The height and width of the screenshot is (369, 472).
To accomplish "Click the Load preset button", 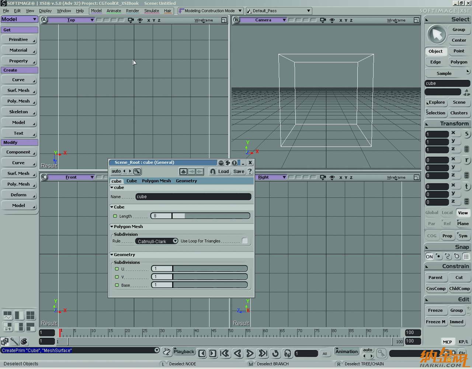I will (223, 172).
